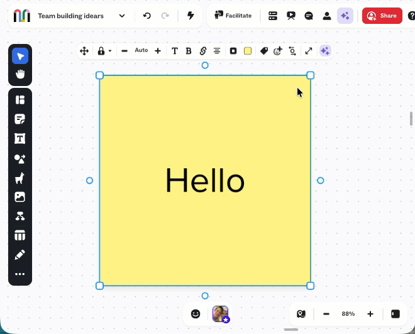The height and width of the screenshot is (334, 415).
Task: Open the comments panel
Action: (x=309, y=16)
